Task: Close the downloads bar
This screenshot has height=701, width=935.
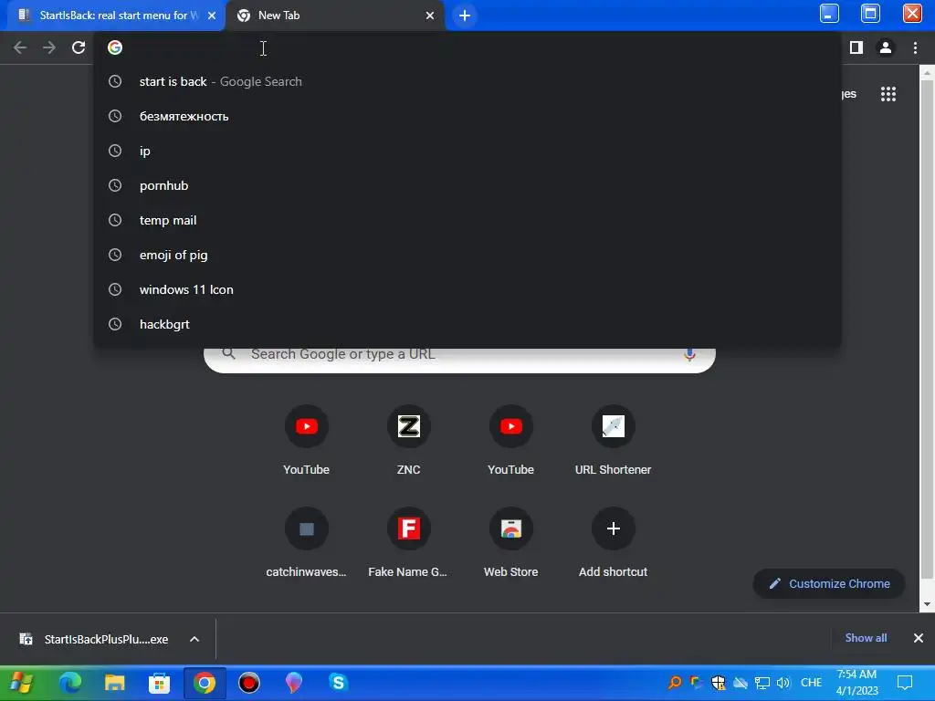Action: click(919, 638)
